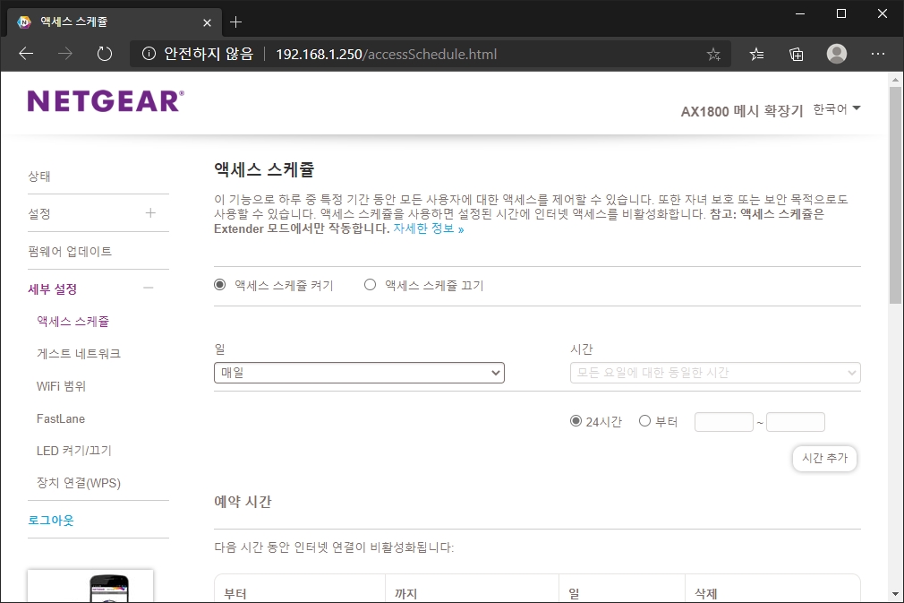Add this page to favorites star icon

point(713,55)
